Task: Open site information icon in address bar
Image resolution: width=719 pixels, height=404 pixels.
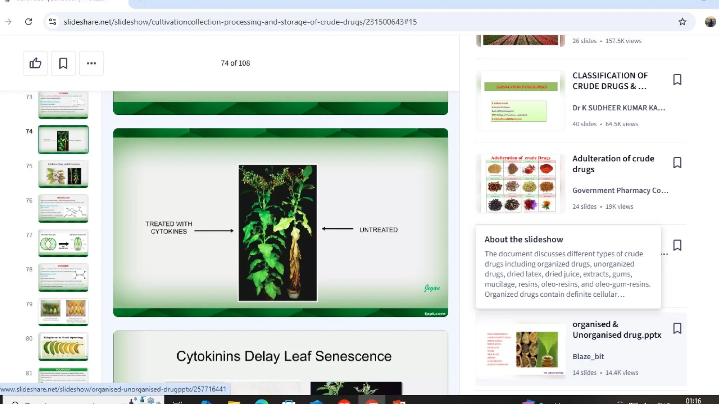Action: [x=53, y=22]
